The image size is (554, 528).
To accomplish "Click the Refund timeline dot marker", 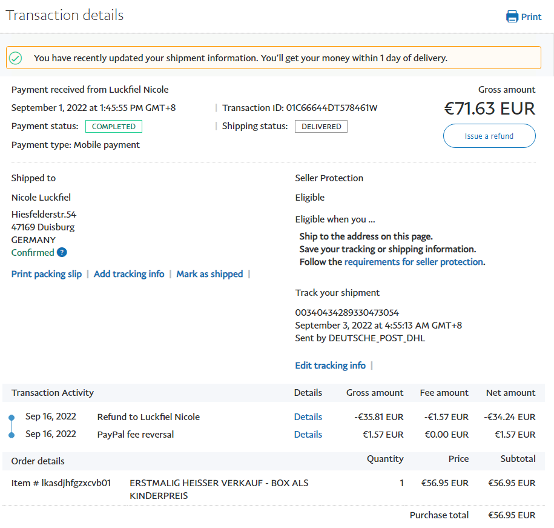I will coord(12,418).
